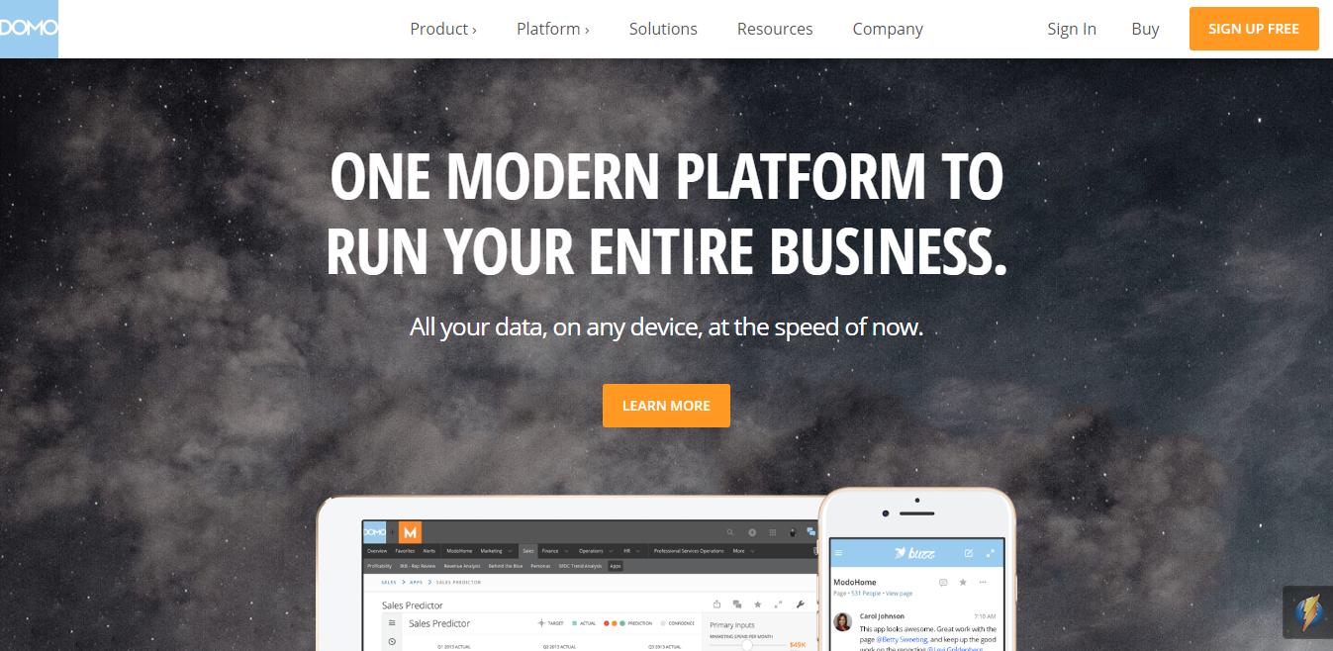Click the star icon next to ModoHome
This screenshot has width=1333, height=651.
(x=963, y=582)
